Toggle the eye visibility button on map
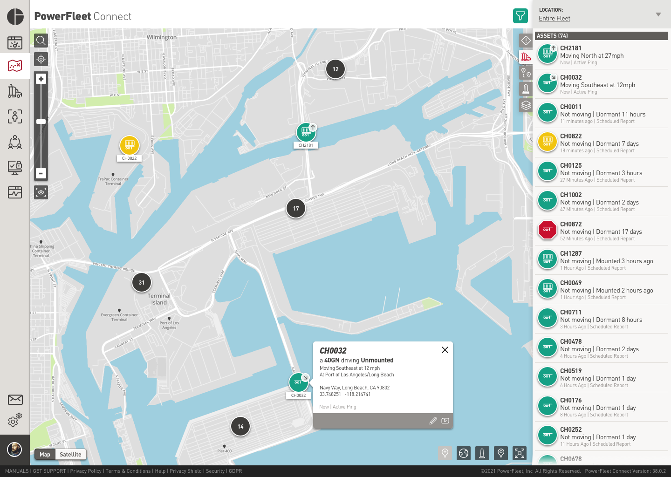The image size is (671, 477). point(41,192)
